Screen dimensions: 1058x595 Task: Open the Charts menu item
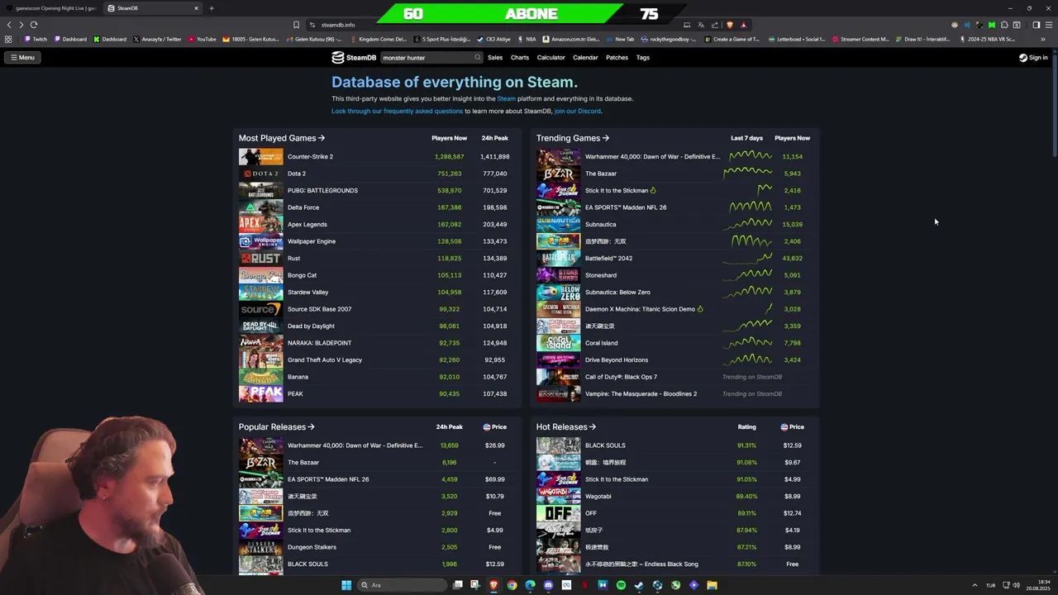(520, 58)
